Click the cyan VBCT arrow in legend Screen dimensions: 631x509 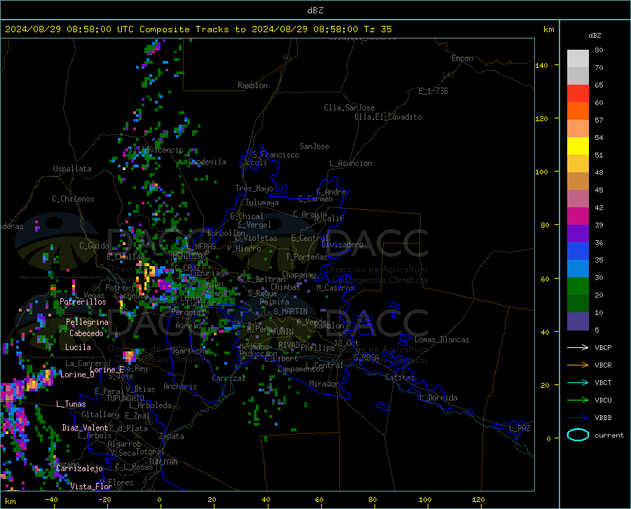(578, 382)
